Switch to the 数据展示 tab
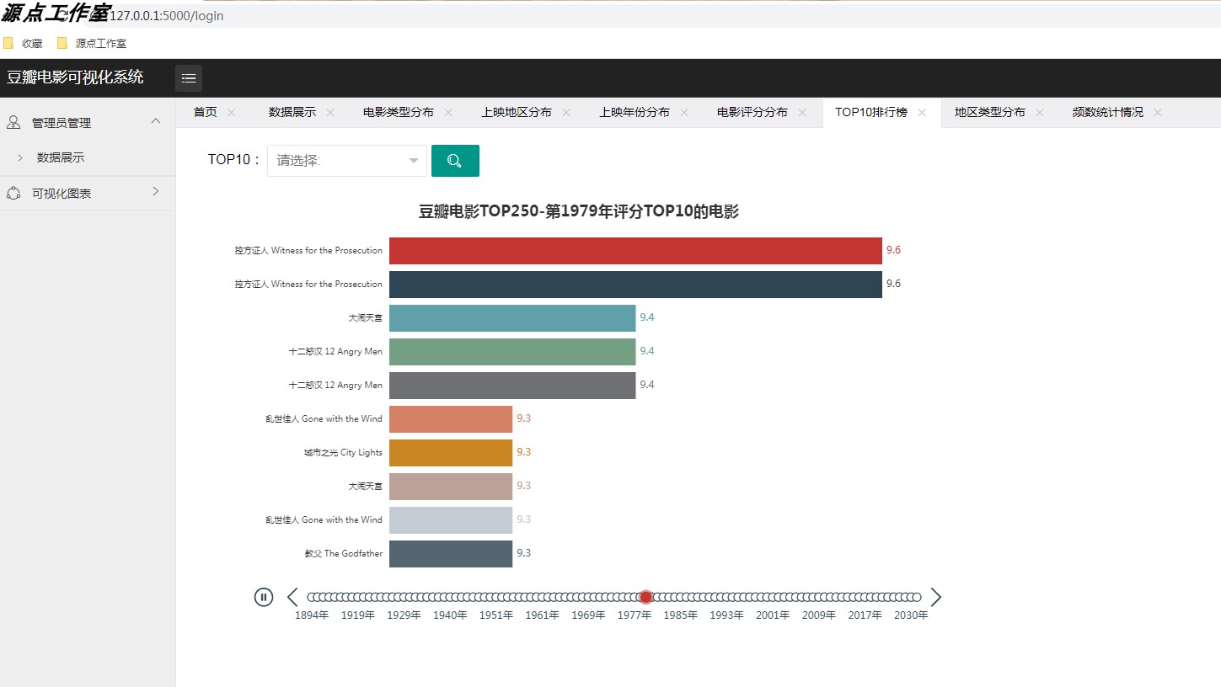Viewport: 1221px width, 687px height. coord(292,112)
